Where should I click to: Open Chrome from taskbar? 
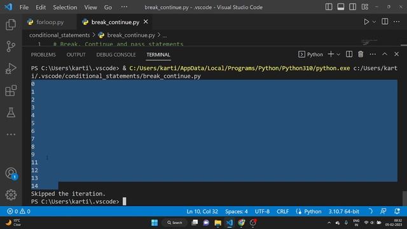click(x=242, y=223)
